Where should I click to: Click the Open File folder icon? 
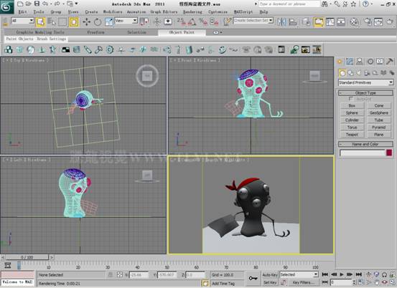[29, 4]
